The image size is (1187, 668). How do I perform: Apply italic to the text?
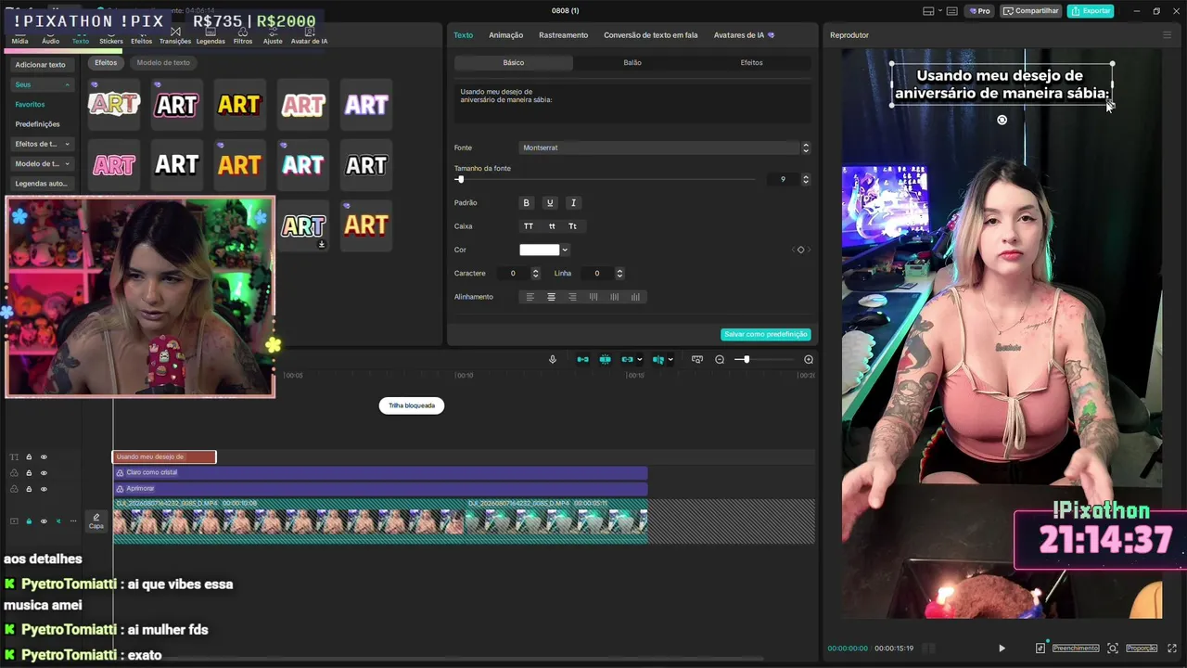[573, 203]
